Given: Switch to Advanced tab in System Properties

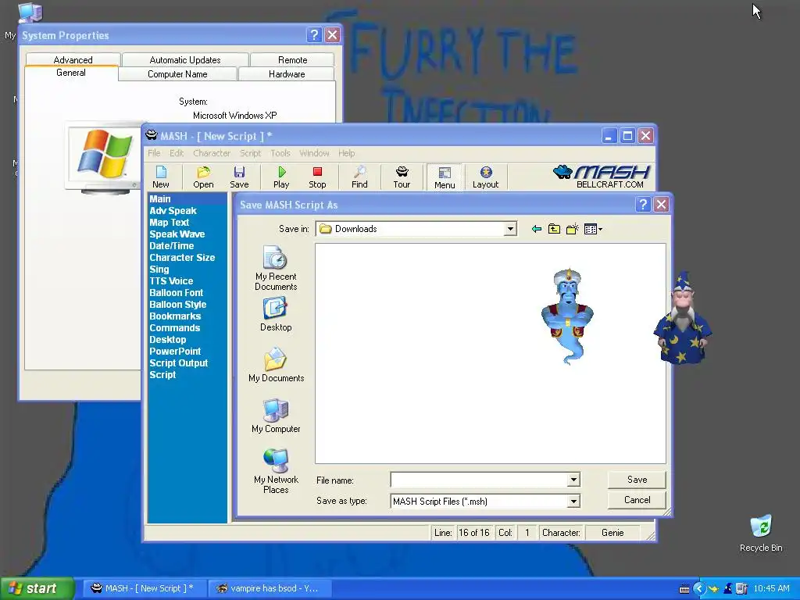Looking at the screenshot, I should click(73, 59).
